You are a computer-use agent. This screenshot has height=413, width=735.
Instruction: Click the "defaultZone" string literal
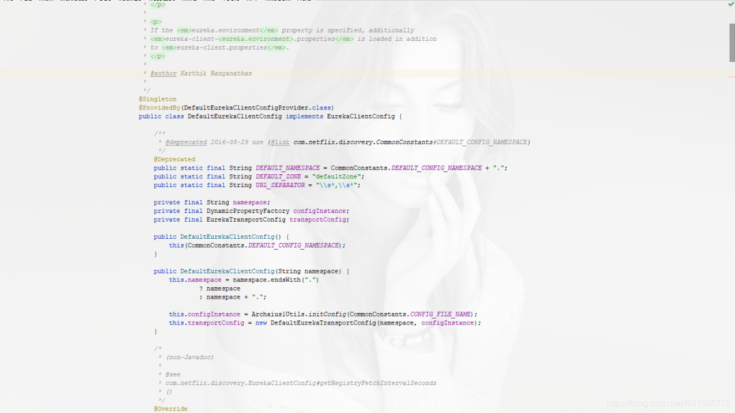(337, 177)
